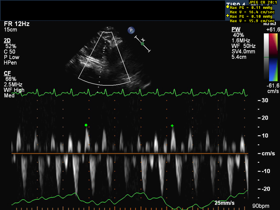280x210 pixels.
Task: Select the CF color flow label
Action: pyautogui.click(x=7, y=73)
